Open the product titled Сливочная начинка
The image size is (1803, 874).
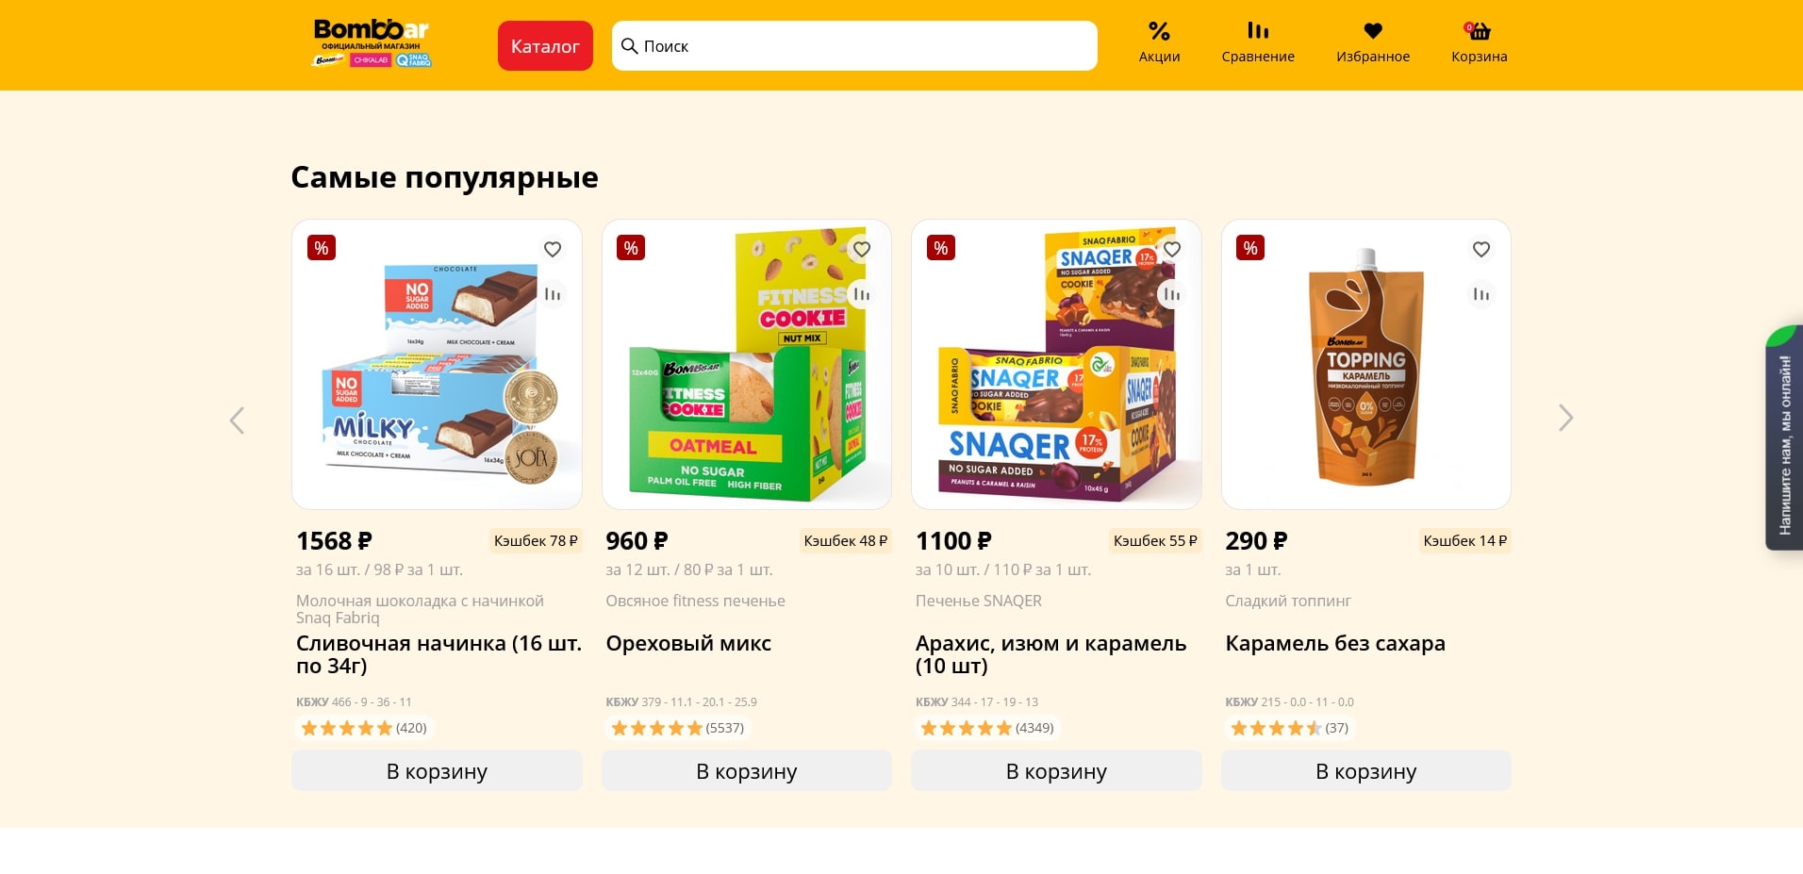tap(438, 654)
